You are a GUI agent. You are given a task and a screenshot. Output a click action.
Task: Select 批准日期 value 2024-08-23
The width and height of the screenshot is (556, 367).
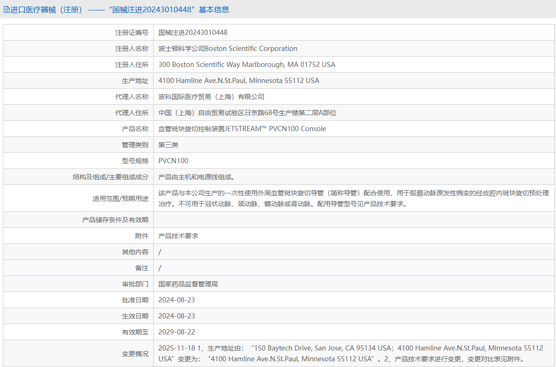click(177, 300)
